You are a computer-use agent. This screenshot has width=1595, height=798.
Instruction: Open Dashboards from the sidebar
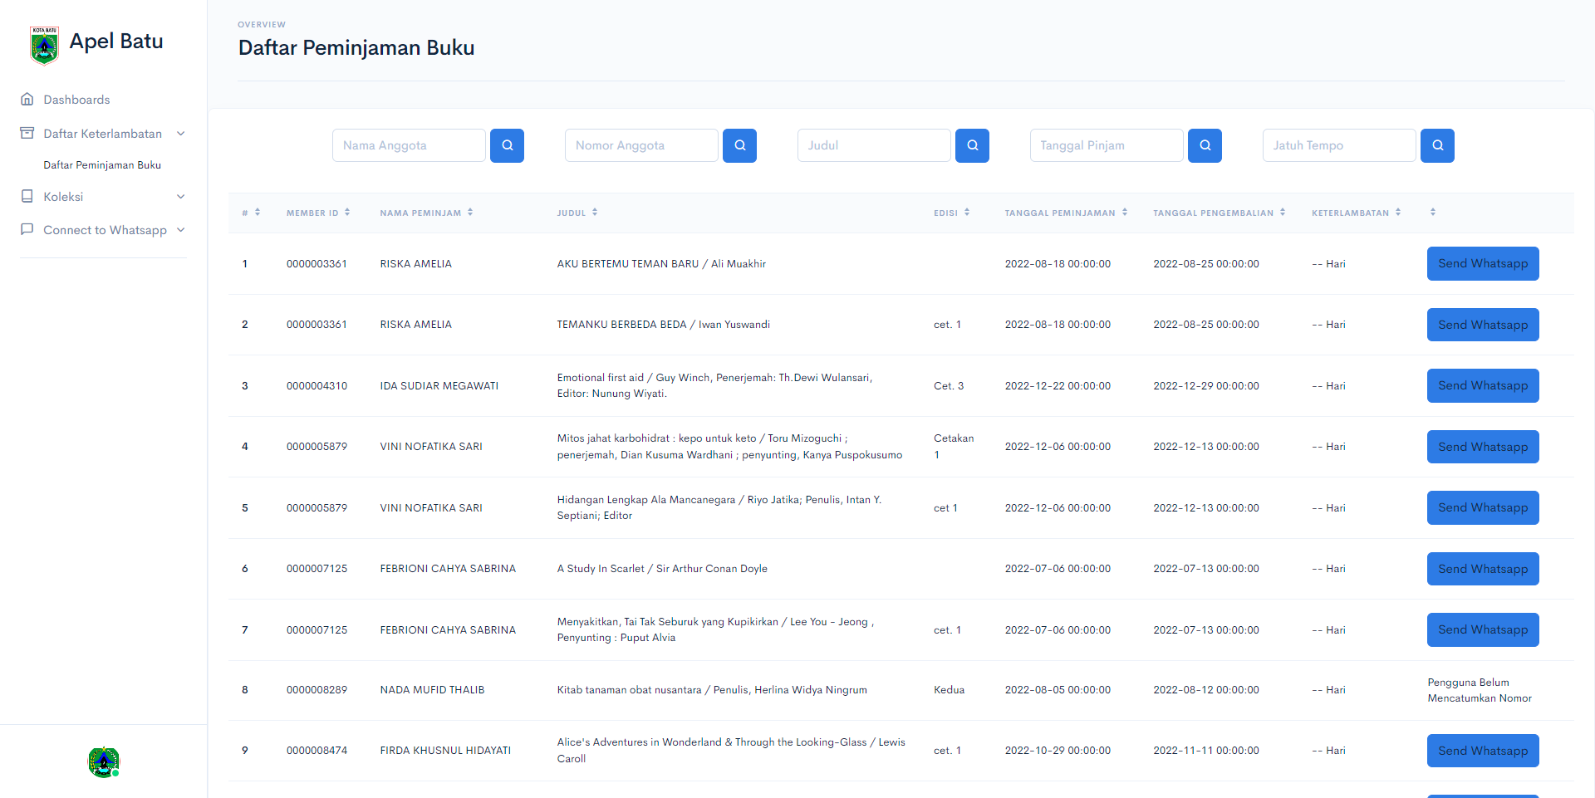pyautogui.click(x=76, y=100)
